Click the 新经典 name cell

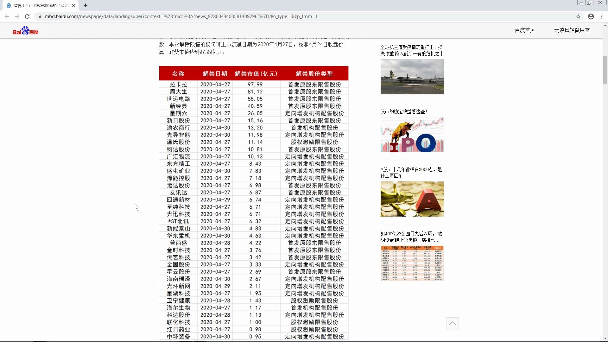coord(178,106)
